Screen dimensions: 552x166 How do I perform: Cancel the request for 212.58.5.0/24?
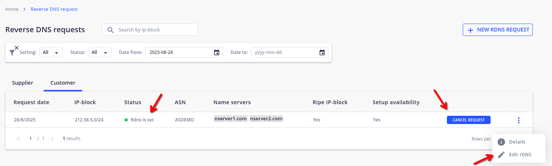pos(469,120)
